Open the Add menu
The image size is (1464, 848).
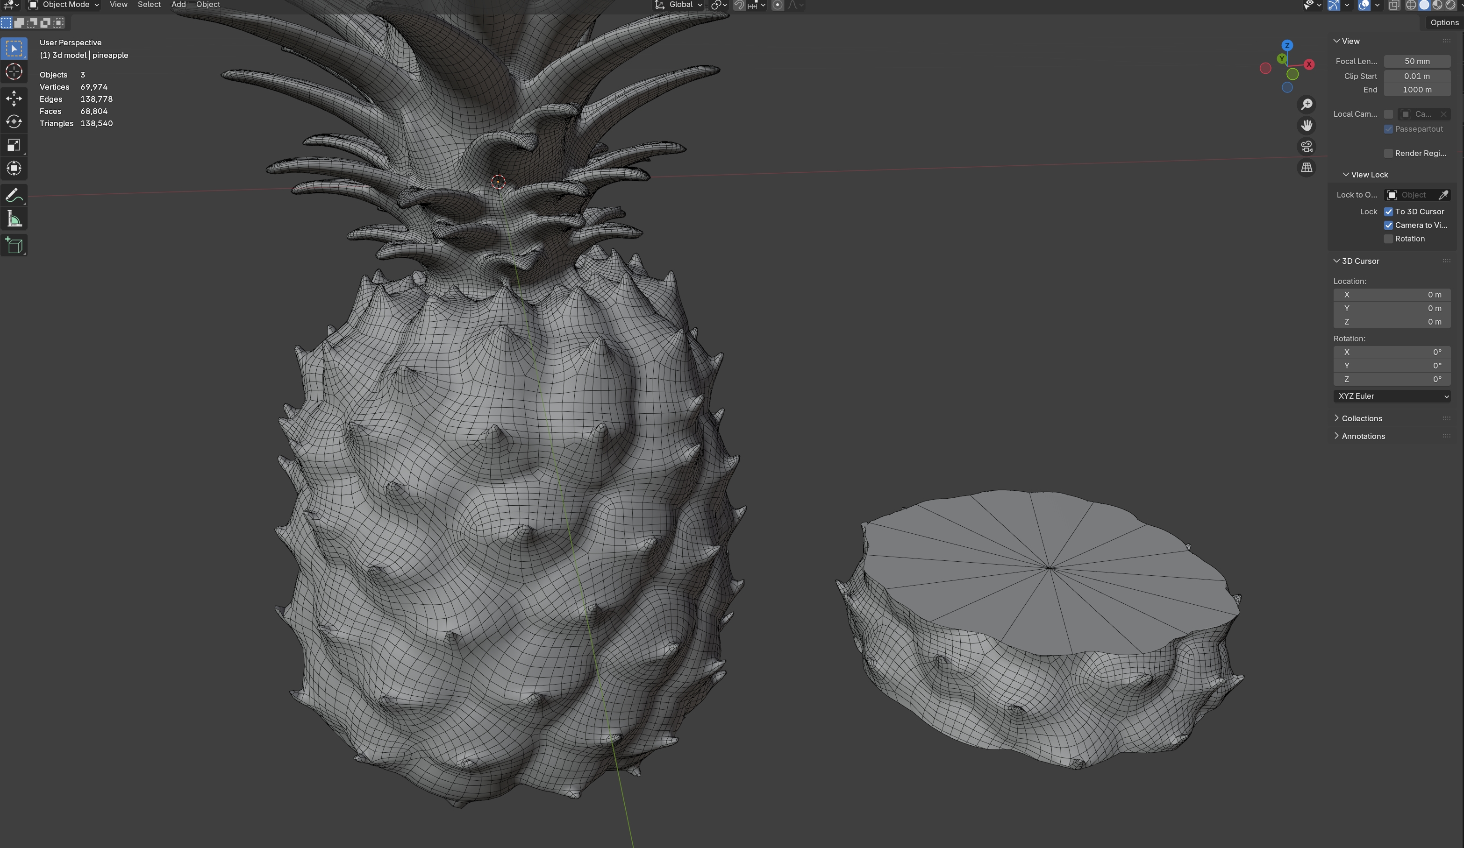tap(179, 5)
